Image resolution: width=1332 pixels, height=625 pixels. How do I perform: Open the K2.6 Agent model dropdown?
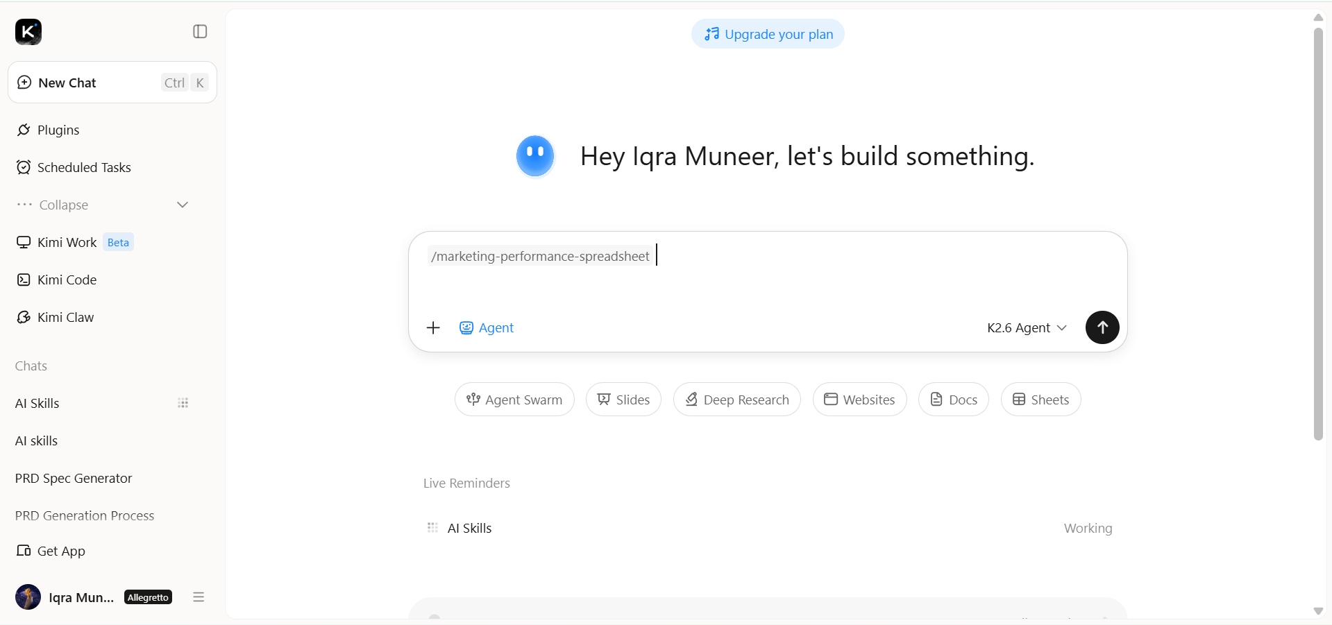pos(1027,328)
